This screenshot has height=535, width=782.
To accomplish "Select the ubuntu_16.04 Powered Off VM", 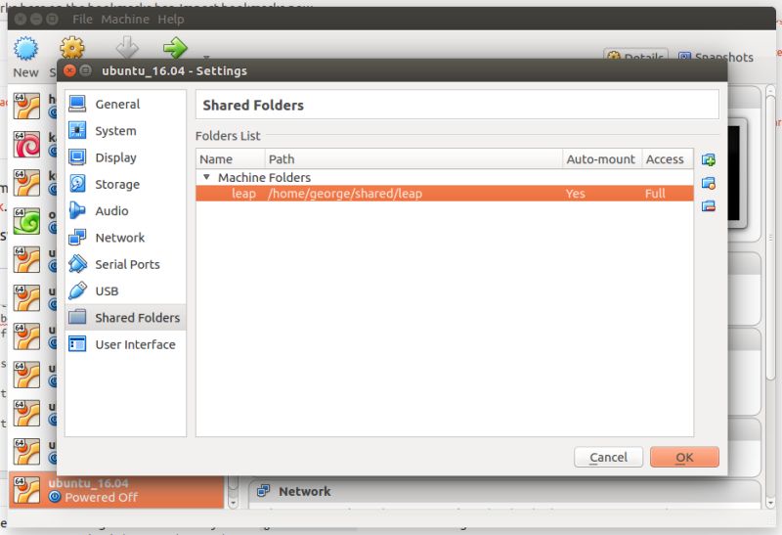I will (x=116, y=490).
